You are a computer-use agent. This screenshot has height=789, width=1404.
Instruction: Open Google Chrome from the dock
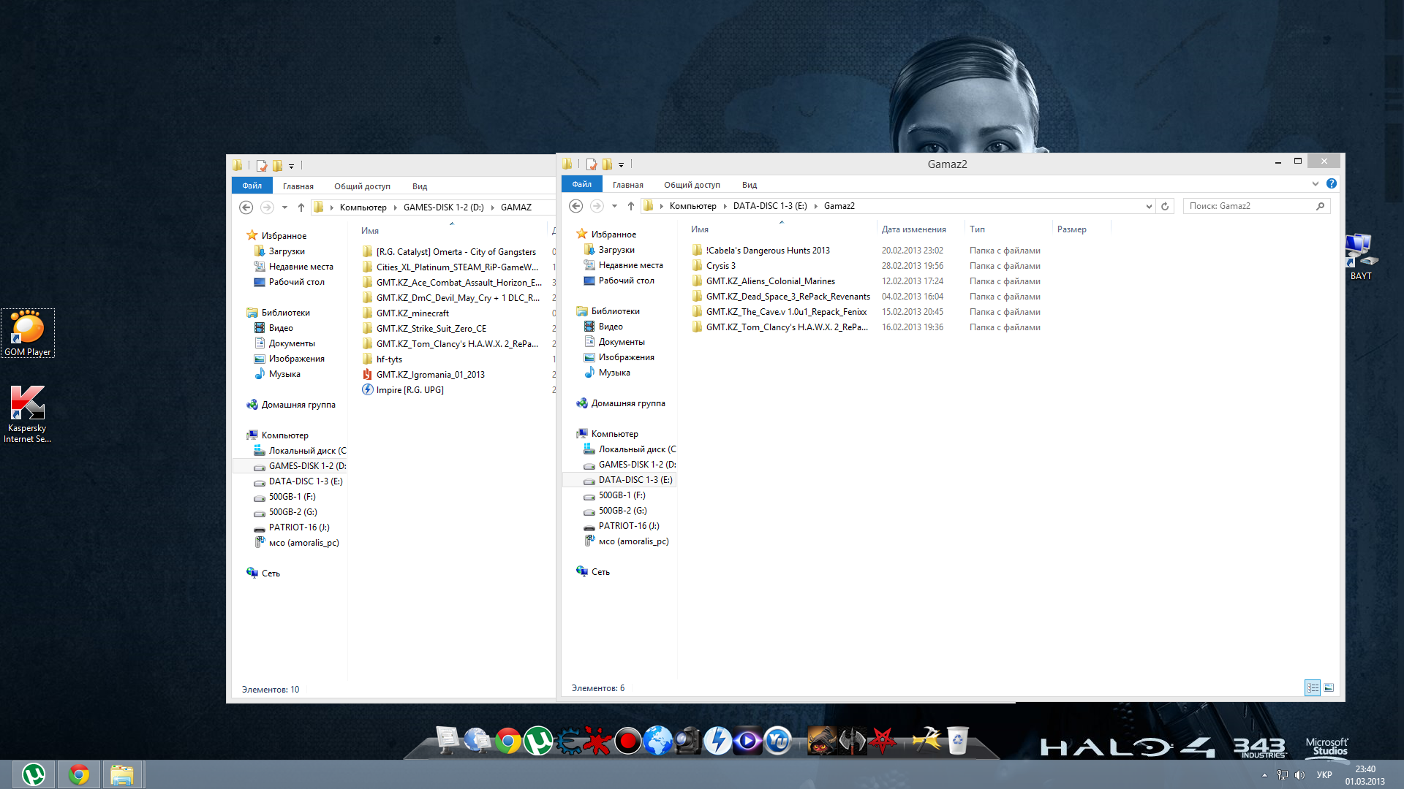coord(507,741)
